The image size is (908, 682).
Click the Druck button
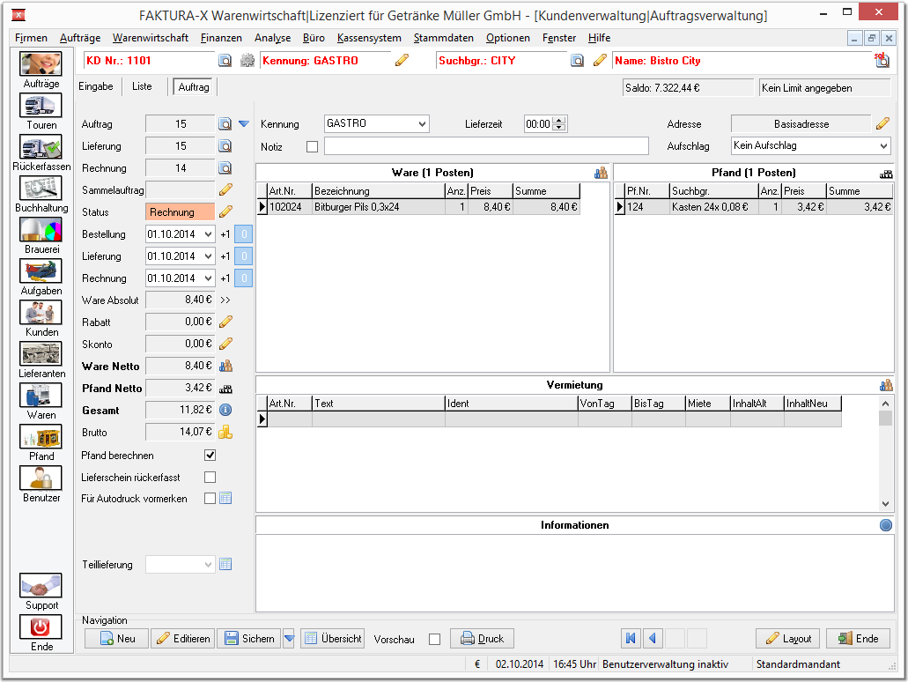(482, 639)
